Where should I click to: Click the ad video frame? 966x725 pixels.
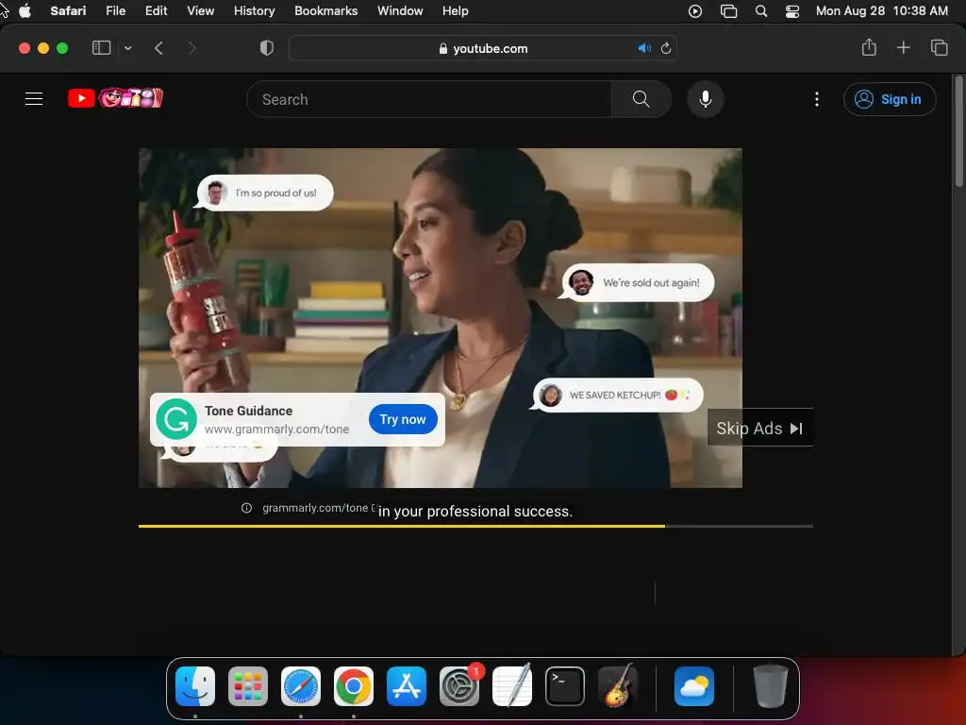(x=440, y=317)
